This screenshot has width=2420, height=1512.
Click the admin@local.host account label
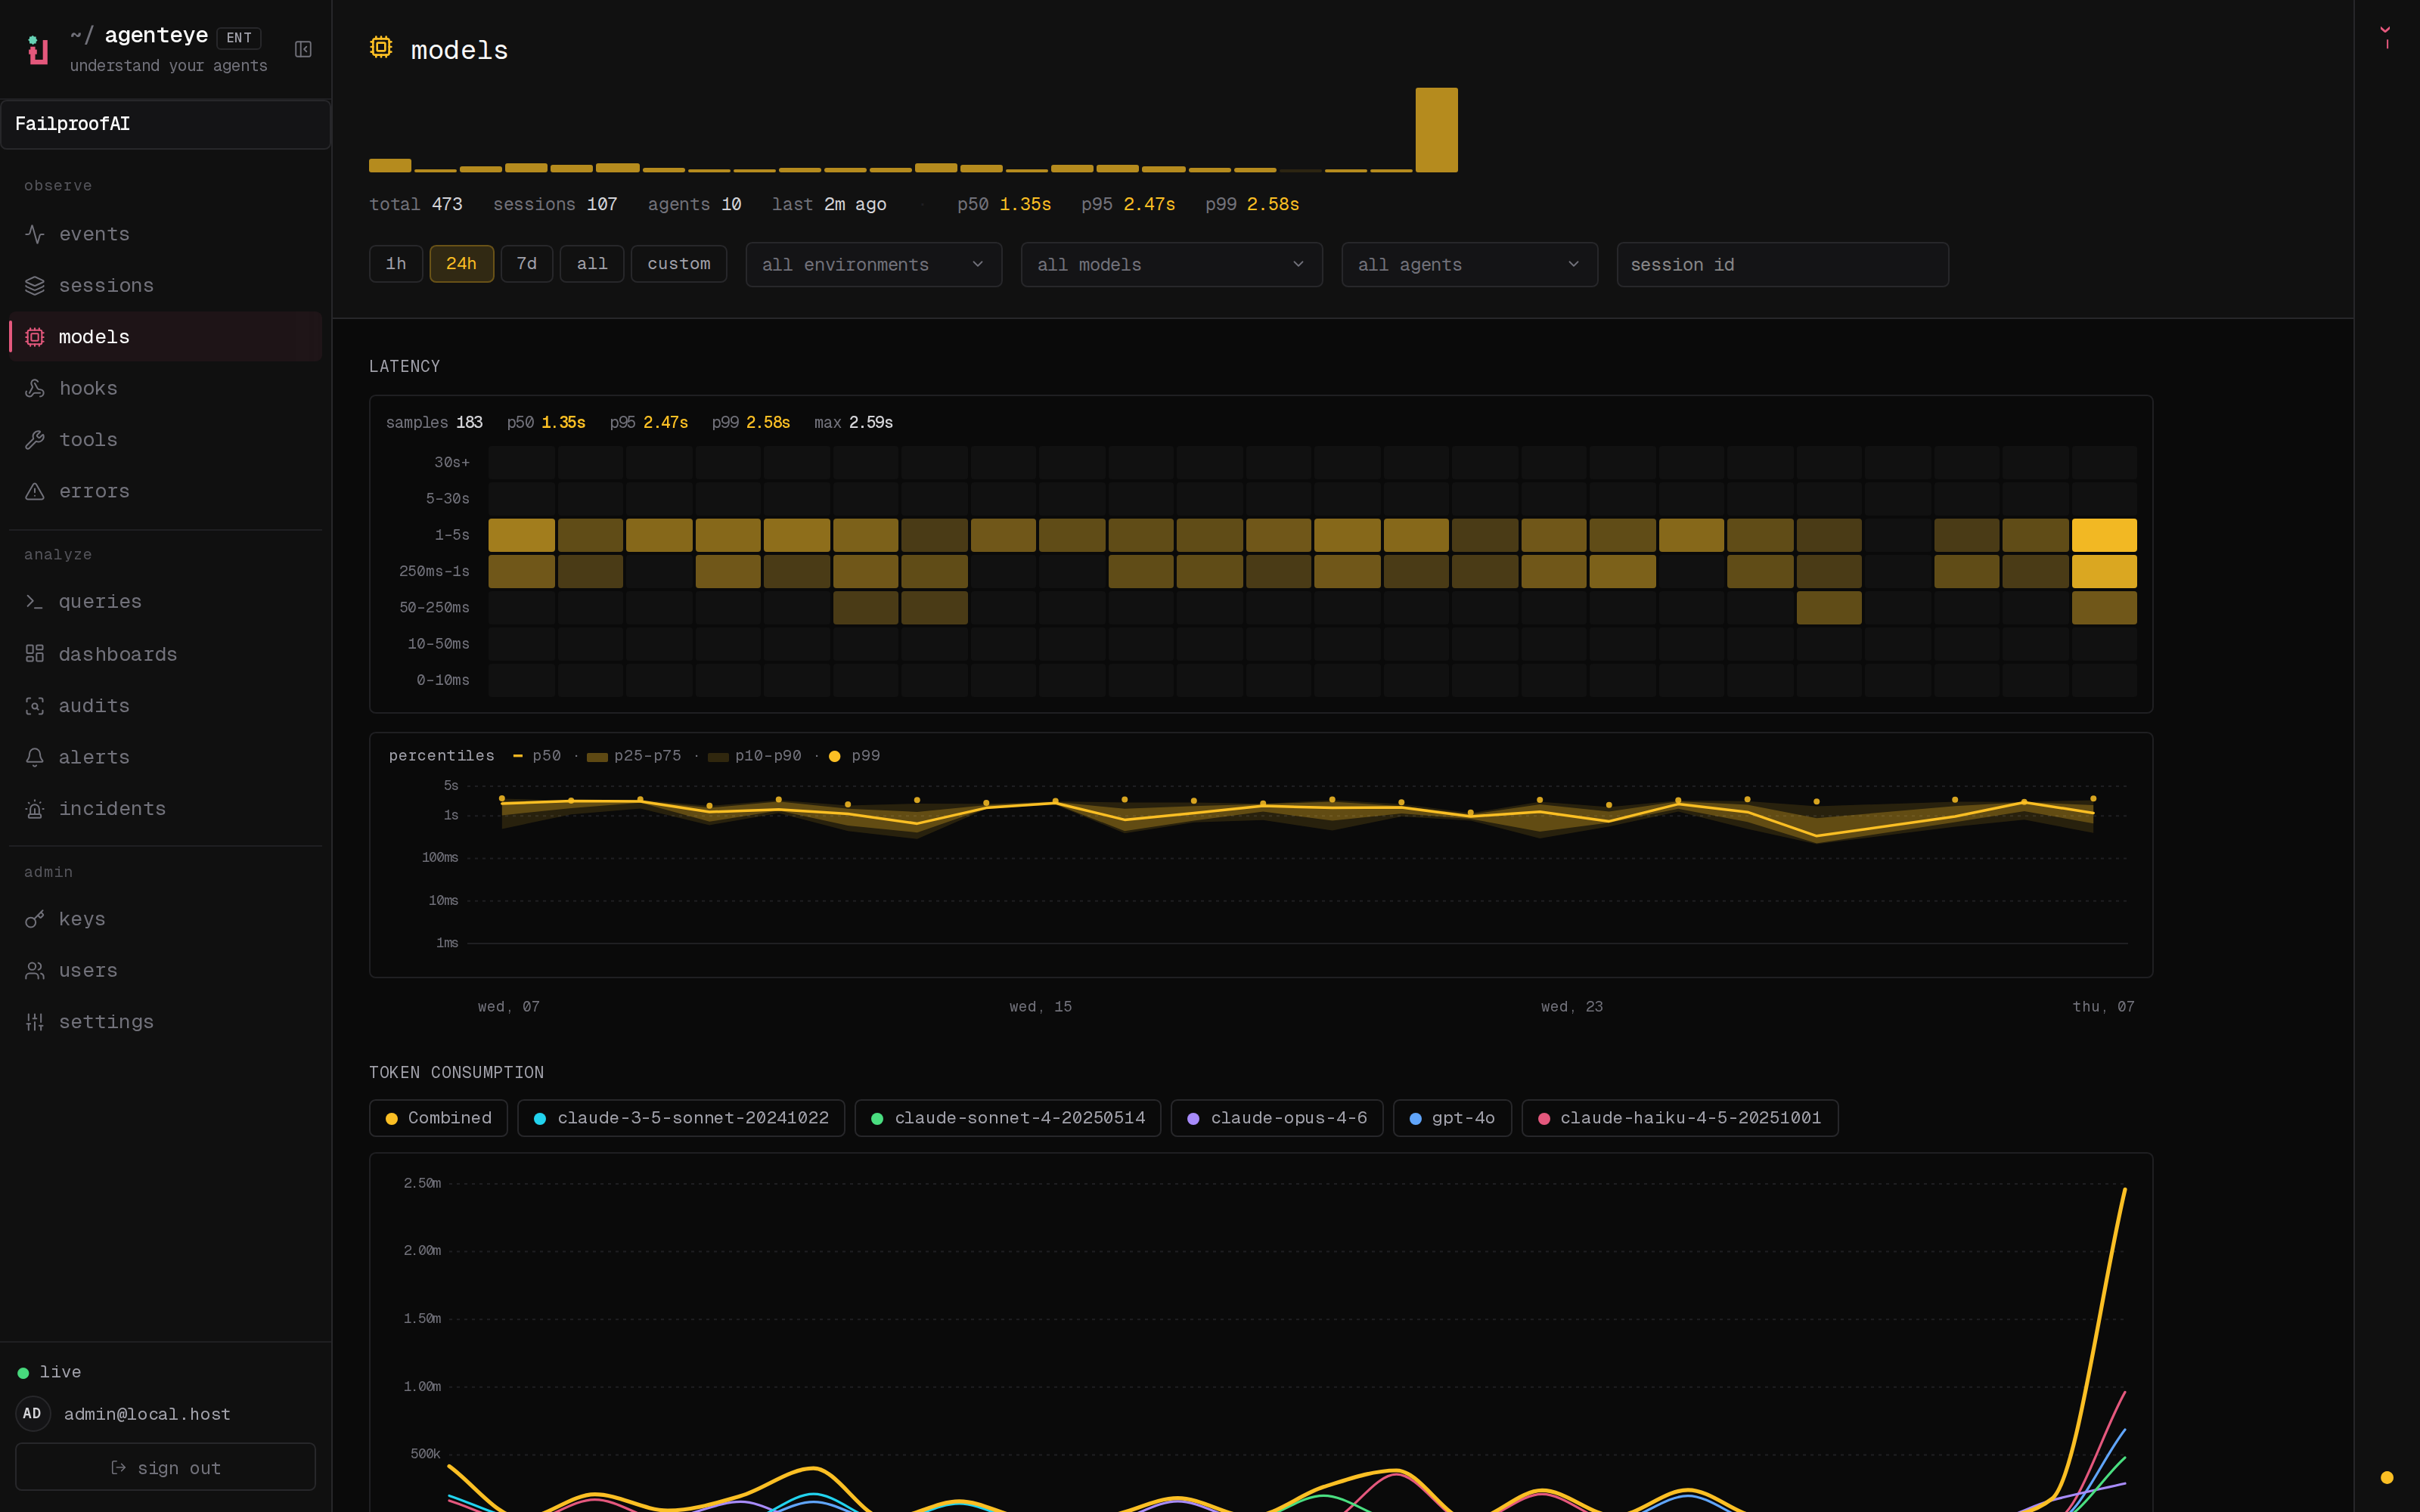[147, 1414]
